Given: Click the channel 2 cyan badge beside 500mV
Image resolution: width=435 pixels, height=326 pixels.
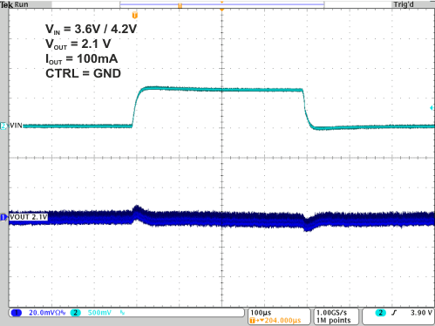Looking at the screenshot, I should coord(76,313).
